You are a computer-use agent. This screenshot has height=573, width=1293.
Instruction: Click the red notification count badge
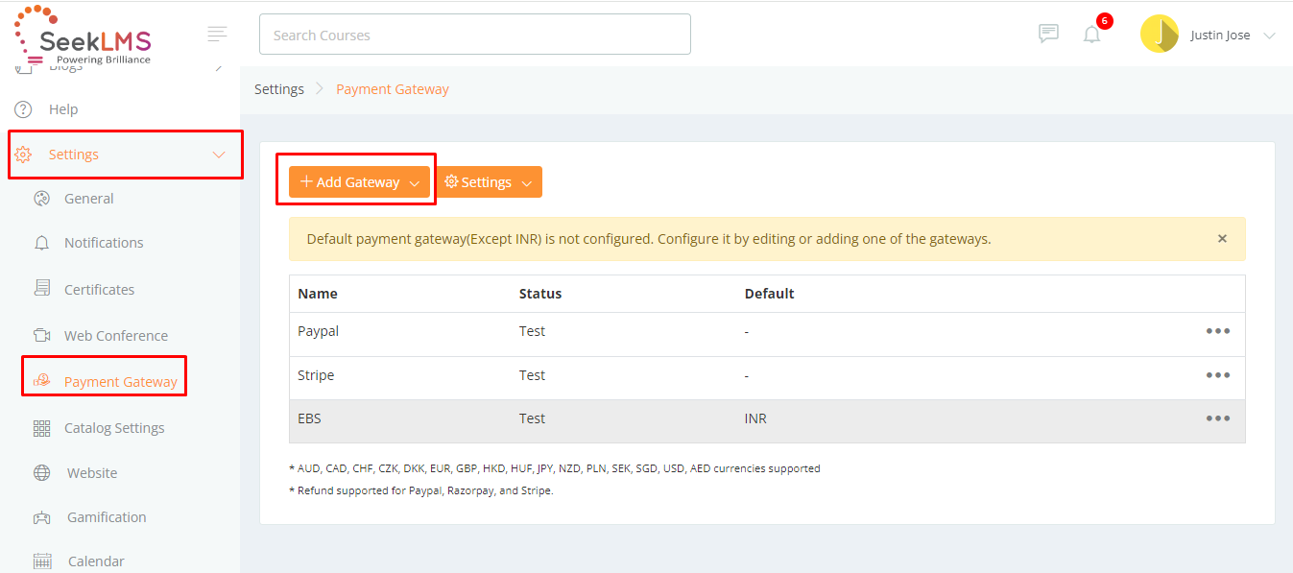coord(1105,21)
